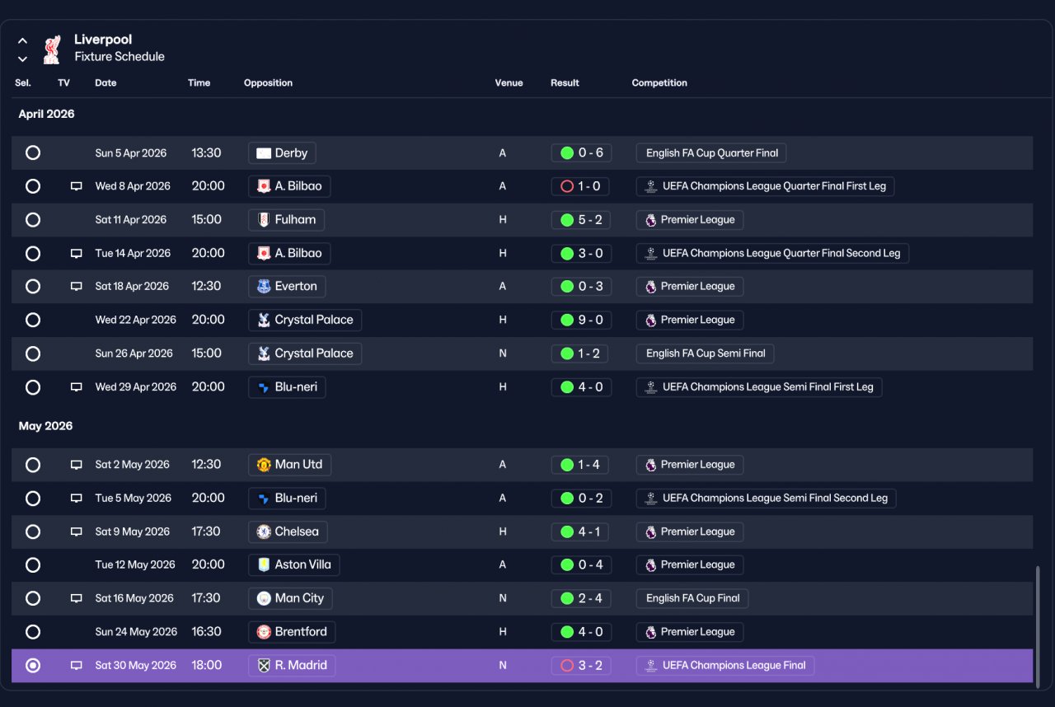Deselect the R. Madrid fixture radio button
Viewport: 1055px width, 707px height.
click(33, 665)
